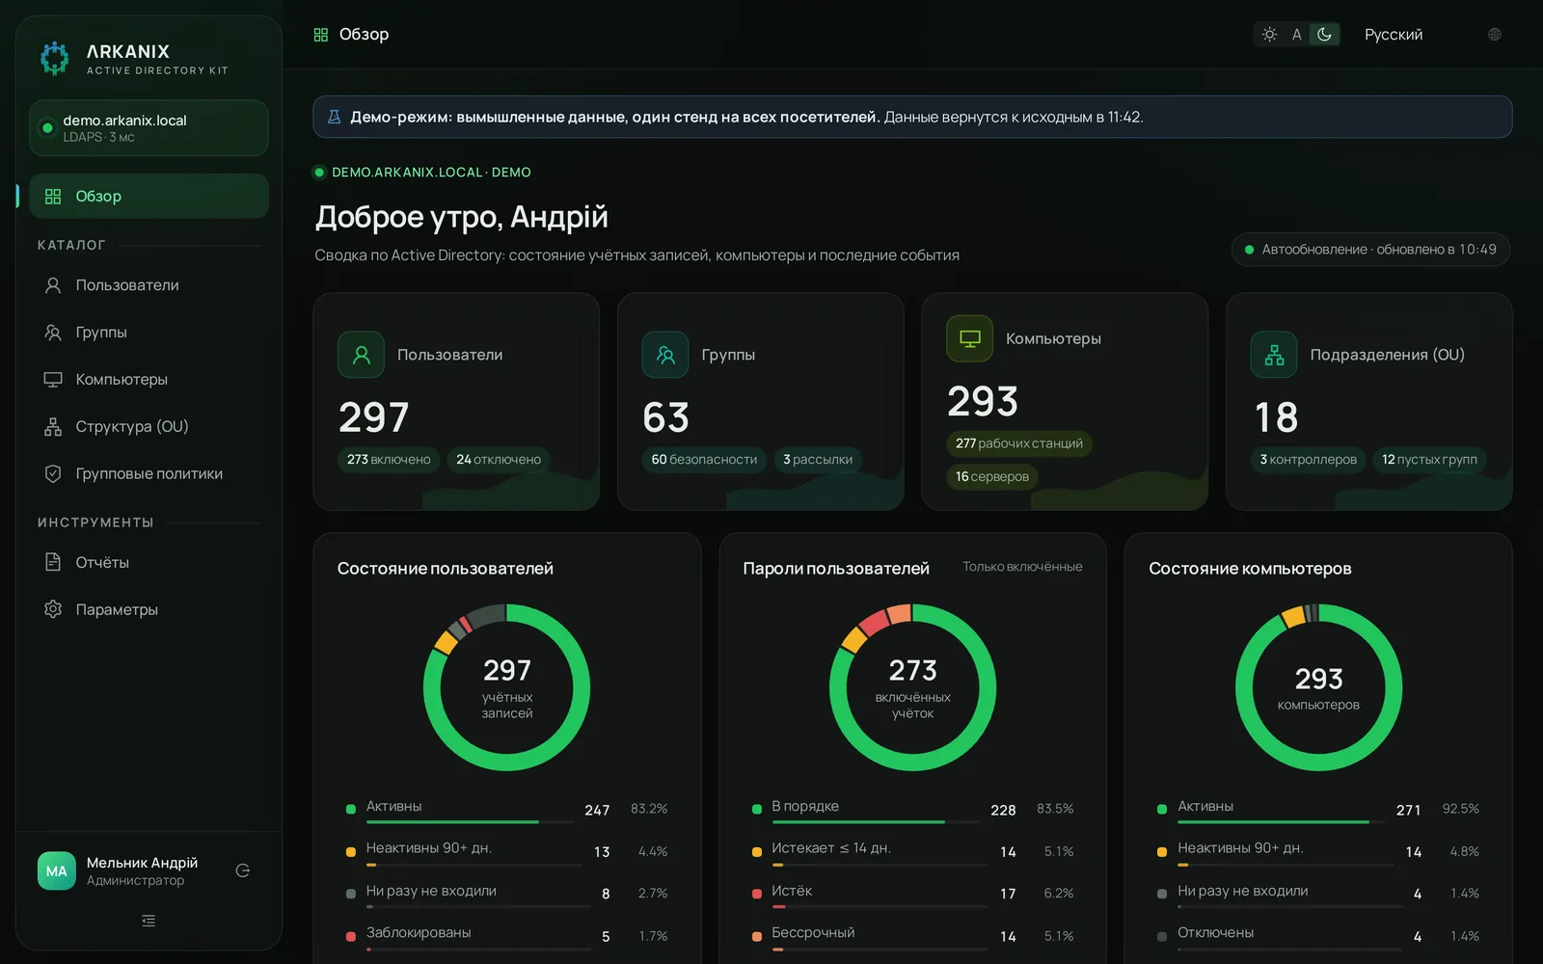Open Структура (OU) from the sidebar

(x=149, y=427)
